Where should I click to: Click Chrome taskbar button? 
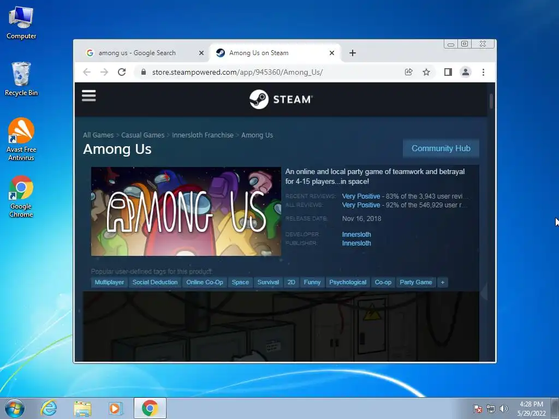click(150, 408)
